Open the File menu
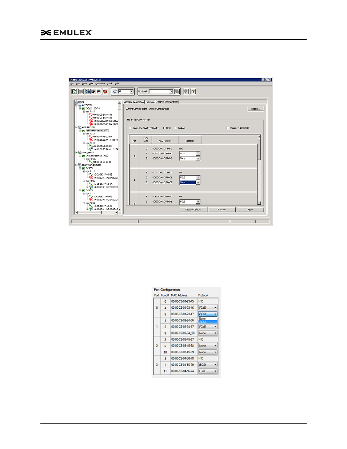The width and height of the screenshot is (347, 449). pyautogui.click(x=72, y=84)
